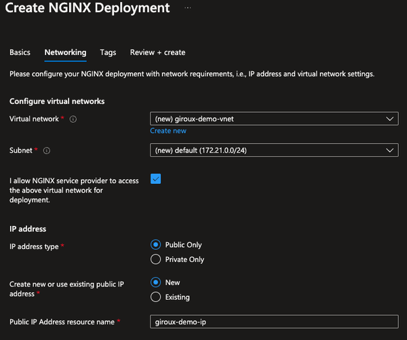Click the Create NGINX Deployment page title
The width and height of the screenshot is (407, 340).
point(88,9)
